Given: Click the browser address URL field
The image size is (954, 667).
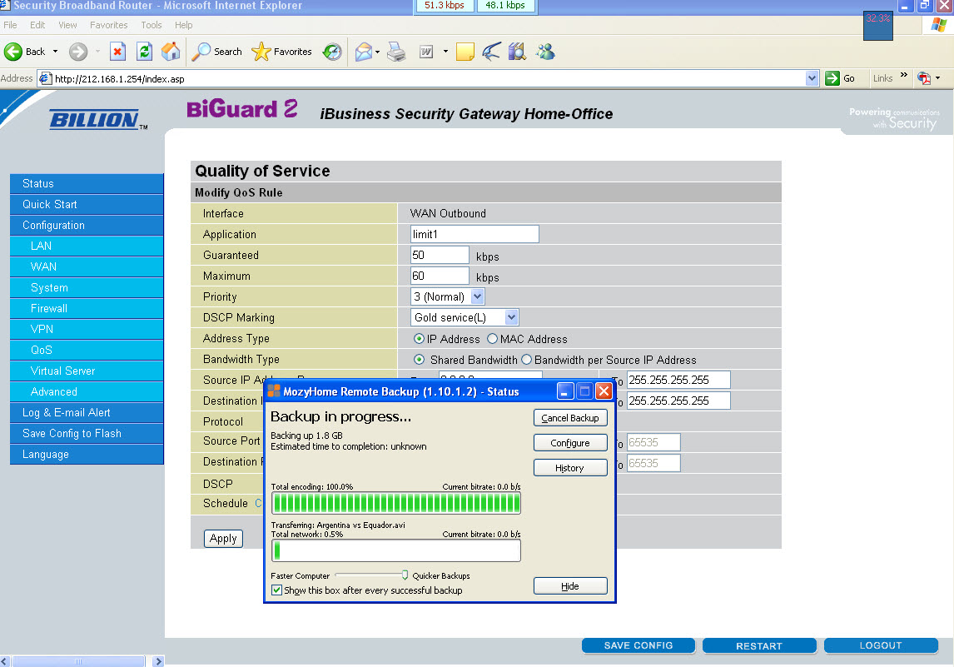Looking at the screenshot, I should coord(427,78).
